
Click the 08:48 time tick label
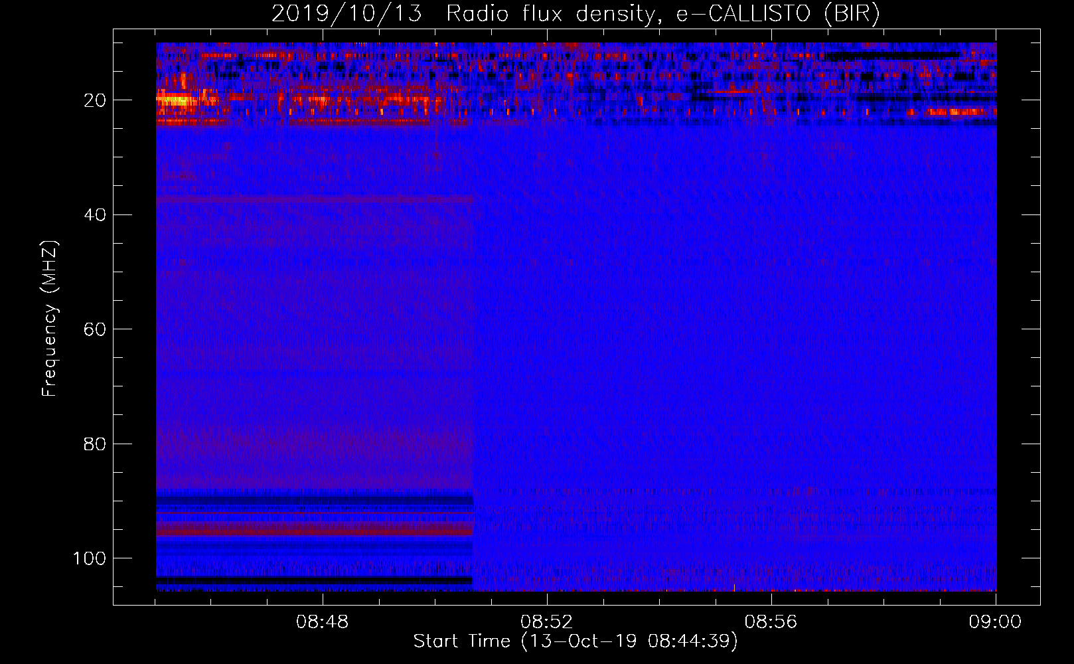(322, 622)
